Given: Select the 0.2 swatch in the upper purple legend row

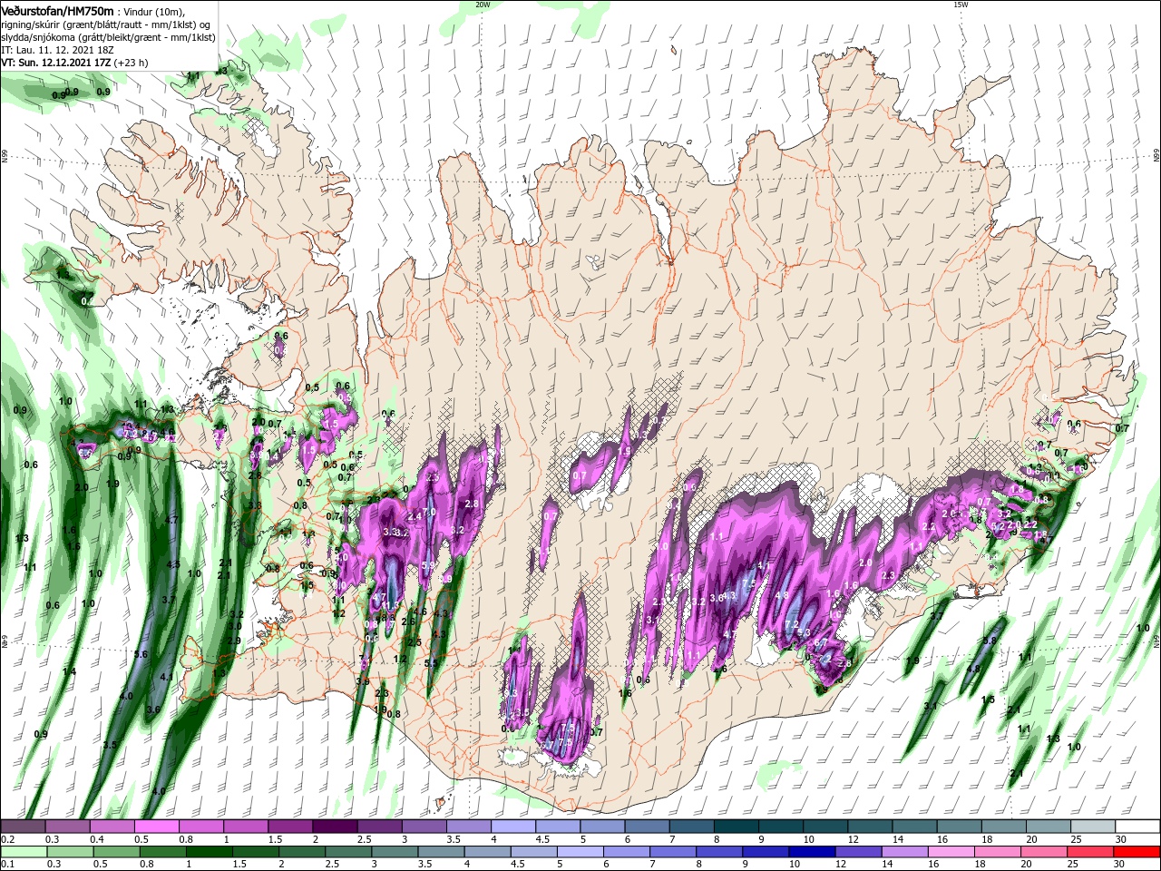Looking at the screenshot, I should point(23,827).
